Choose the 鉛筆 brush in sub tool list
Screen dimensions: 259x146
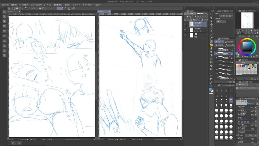[224, 62]
